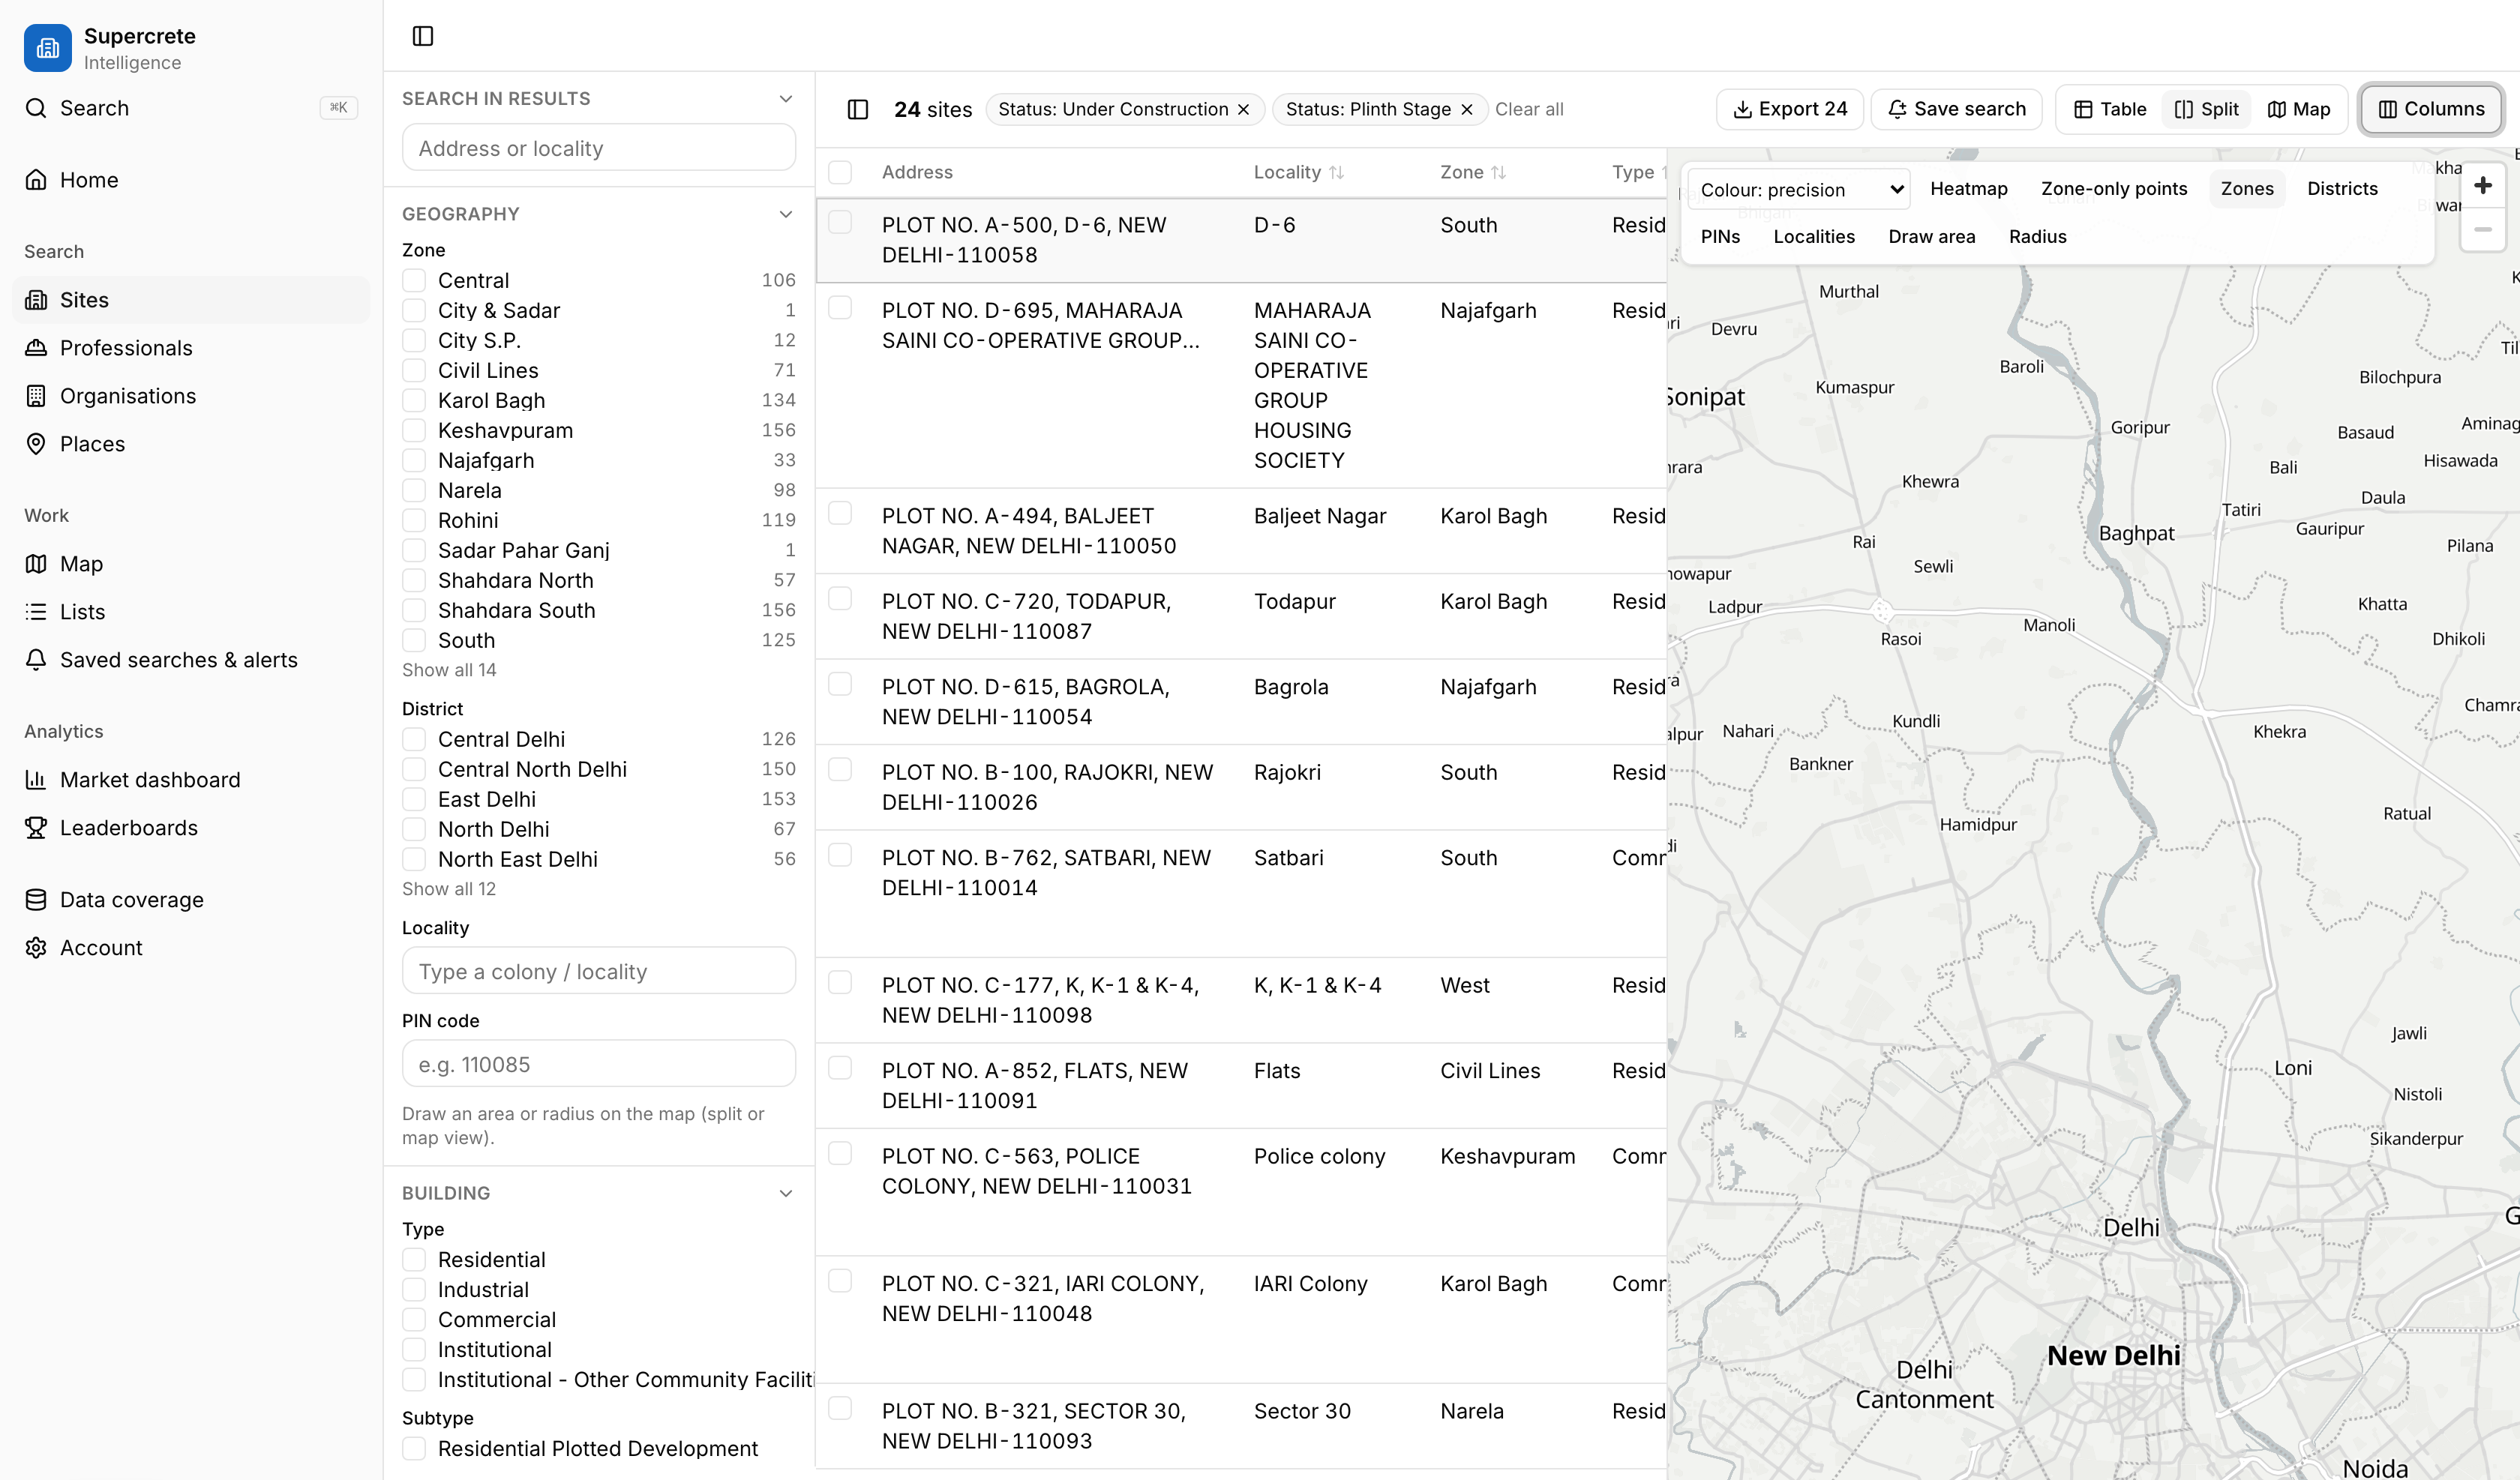Select the header select-all rows checkbox
The height and width of the screenshot is (1480, 2520).
tap(840, 172)
